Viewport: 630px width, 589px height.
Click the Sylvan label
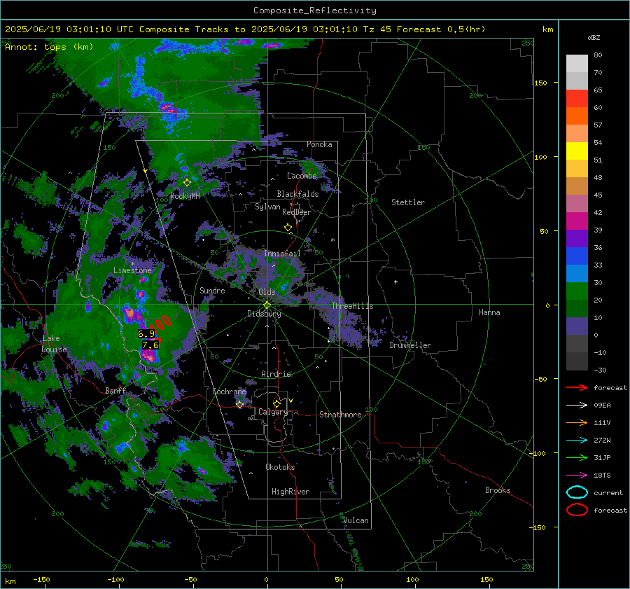coord(267,207)
